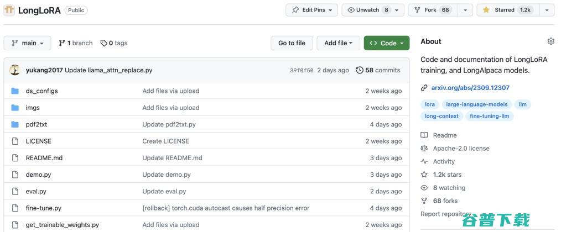The height and width of the screenshot is (232, 561).
Task: Open About settings gear icon
Action: coord(550,41)
